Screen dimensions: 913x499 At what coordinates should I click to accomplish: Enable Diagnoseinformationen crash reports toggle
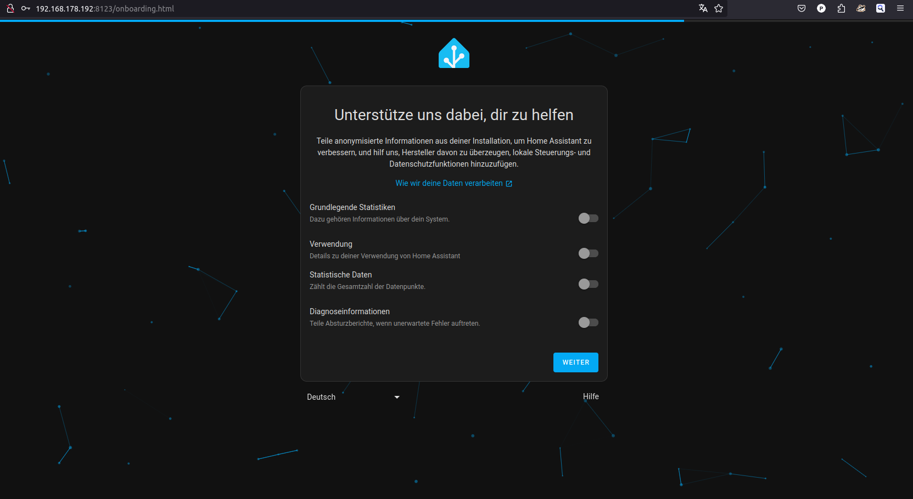pos(588,322)
